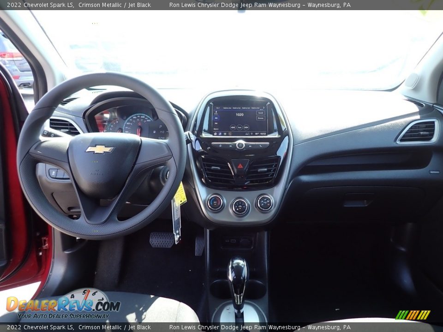Image resolution: width=443 pixels, height=332 pixels.
Task: Tap next track button on the touchscreen
Action: point(246,127)
